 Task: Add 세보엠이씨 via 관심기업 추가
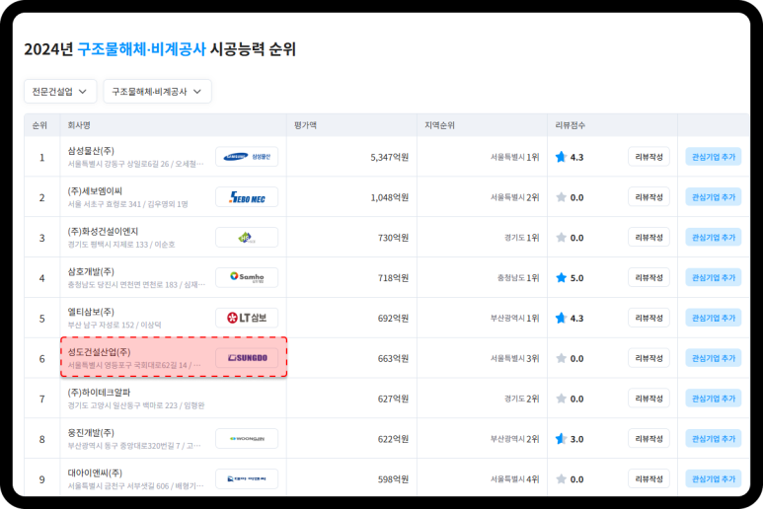[x=714, y=197]
